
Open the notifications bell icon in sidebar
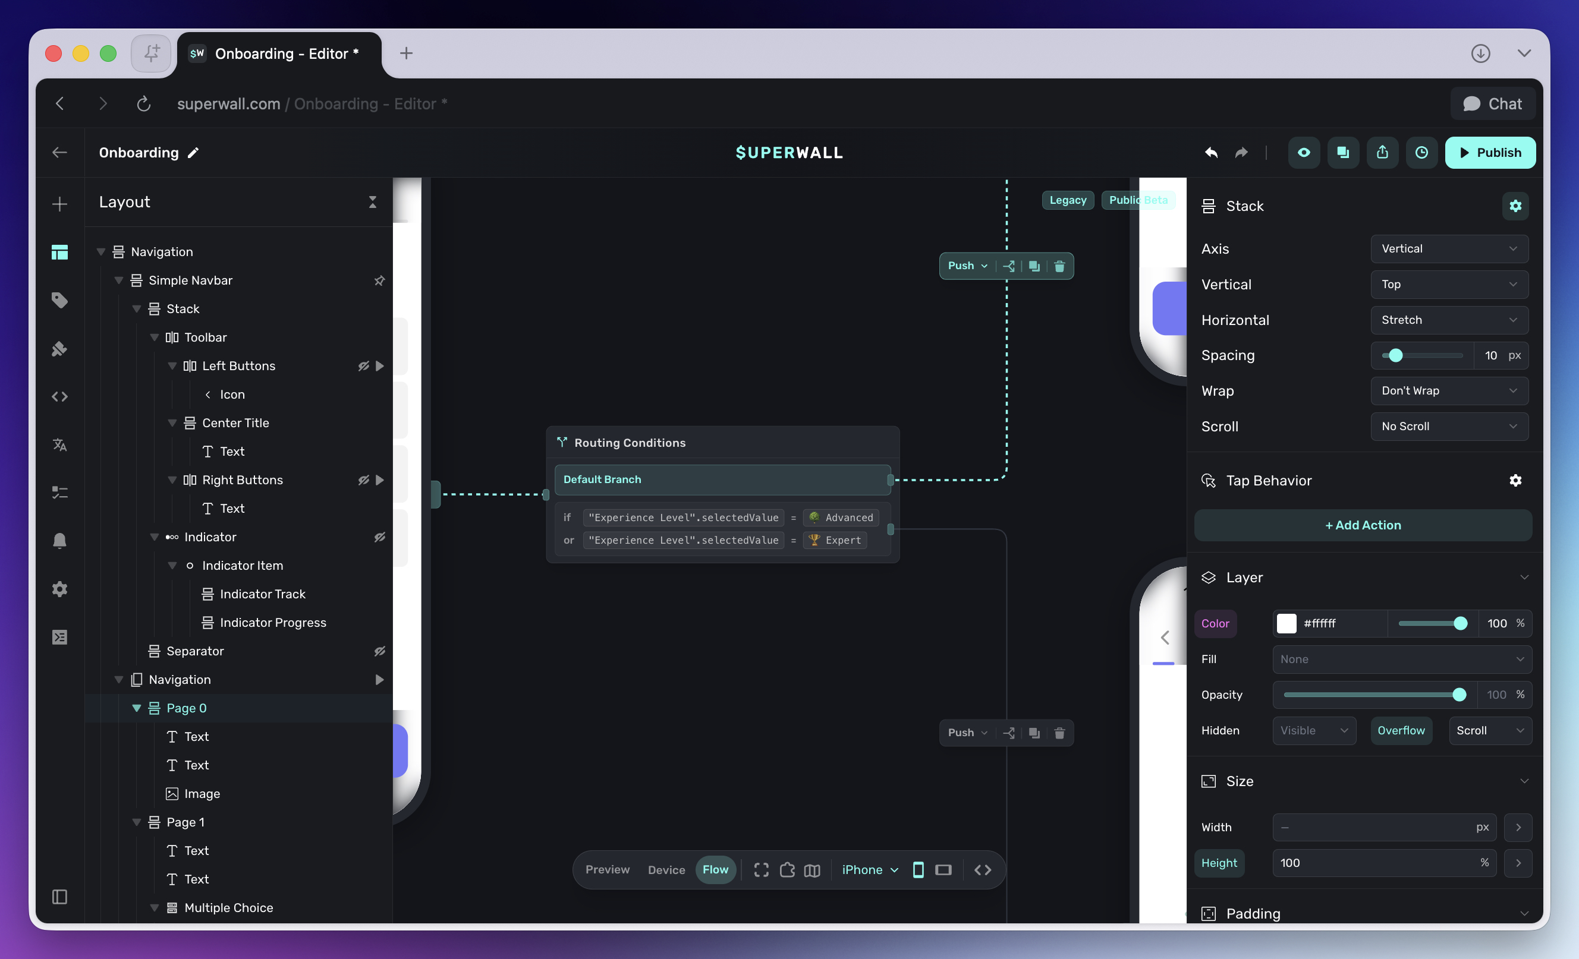(59, 541)
